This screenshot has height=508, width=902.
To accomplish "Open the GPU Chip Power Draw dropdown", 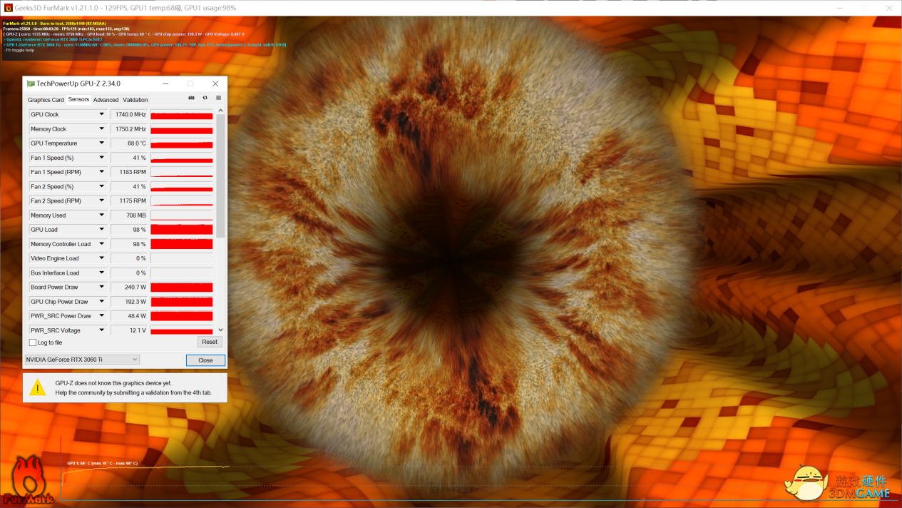I will [x=101, y=302].
